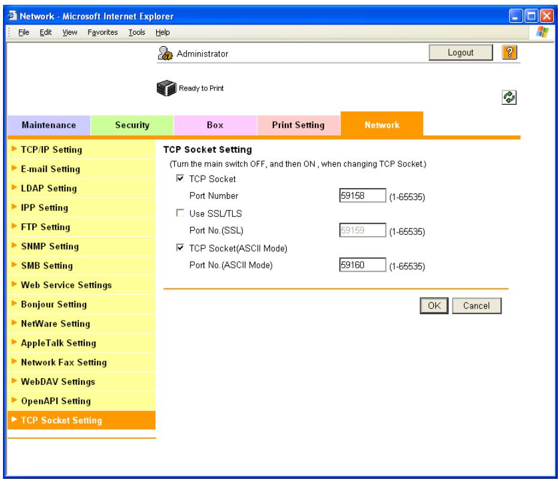559x480 pixels.
Task: Click the Port No.(ASCII Mode) field 59160
Action: coord(362,265)
